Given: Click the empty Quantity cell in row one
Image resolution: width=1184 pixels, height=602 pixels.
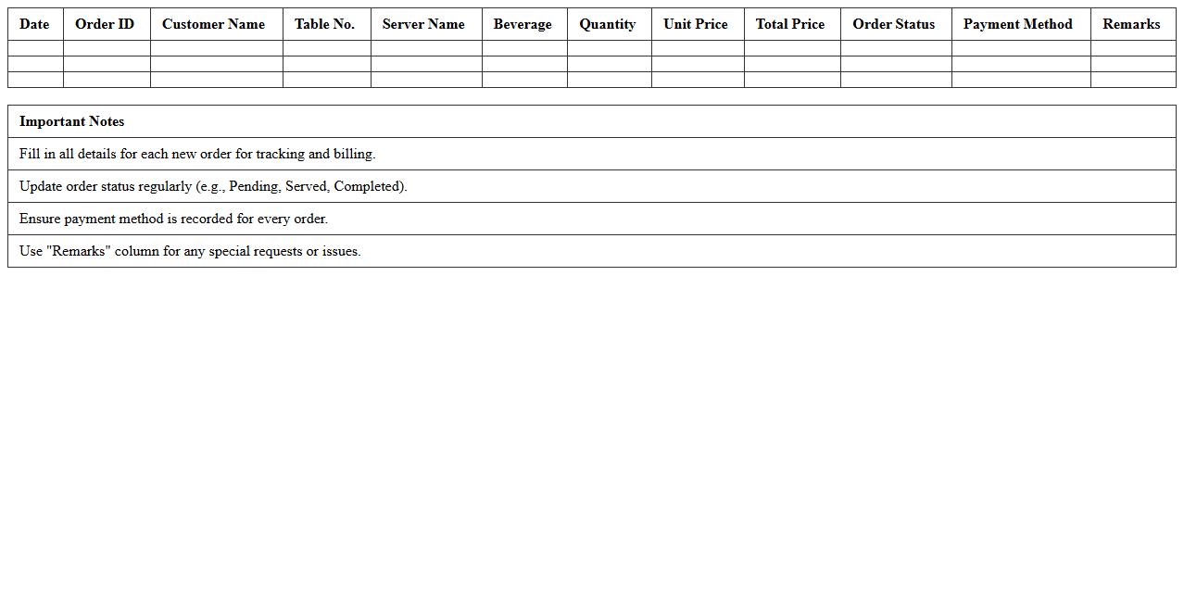Looking at the screenshot, I should point(607,47).
